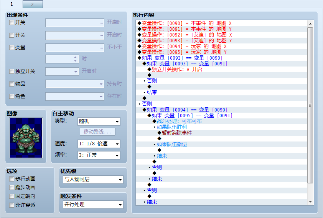
Task: Toggle the 步行动画 option
Action: point(12,179)
